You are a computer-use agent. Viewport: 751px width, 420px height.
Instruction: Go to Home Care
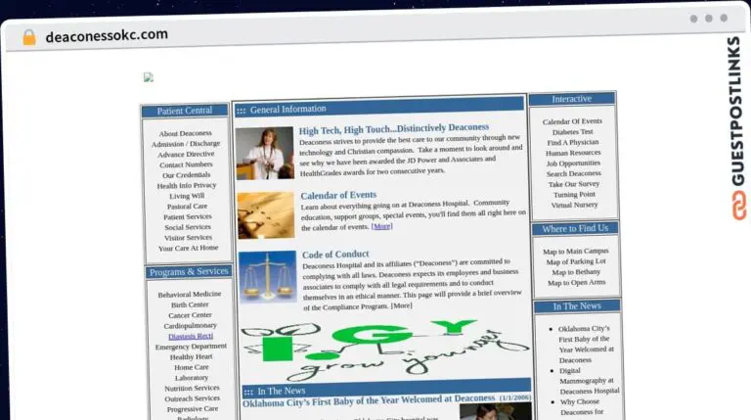coord(191,367)
